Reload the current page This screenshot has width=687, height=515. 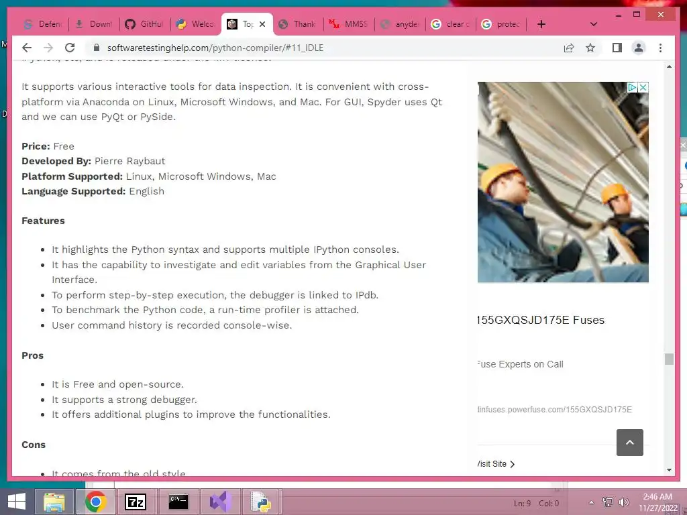point(70,48)
